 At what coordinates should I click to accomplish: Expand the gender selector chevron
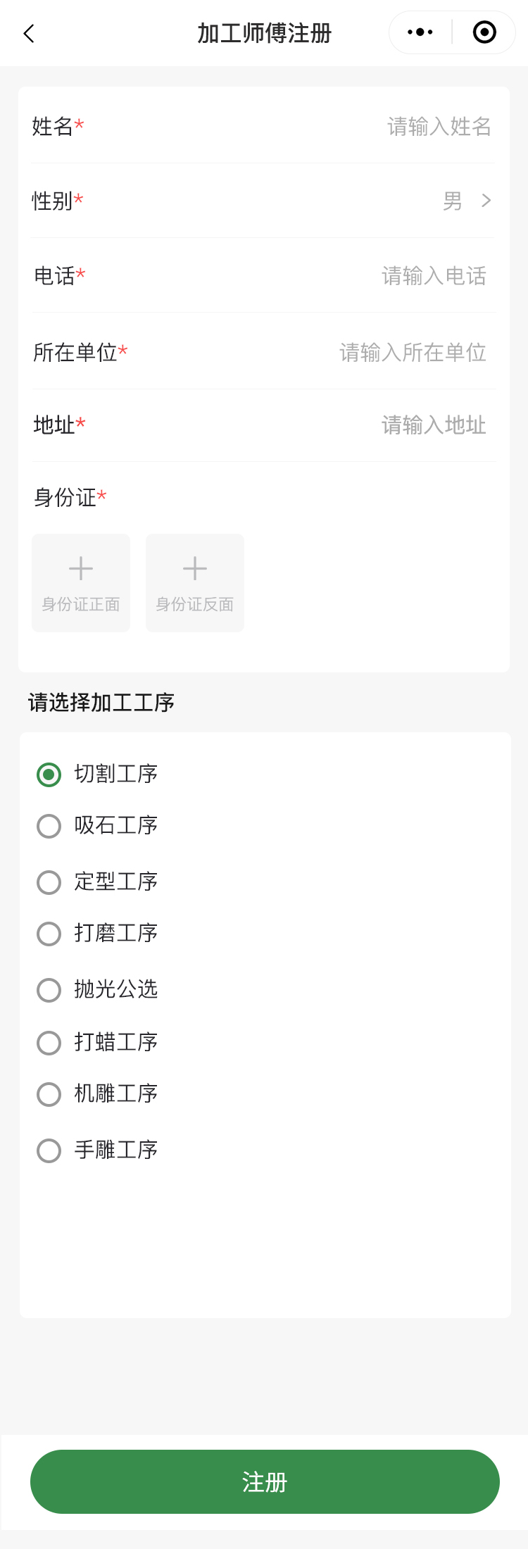click(x=486, y=201)
